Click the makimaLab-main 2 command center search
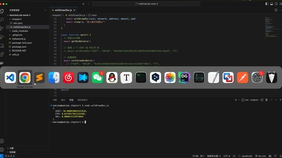 point(146,4)
